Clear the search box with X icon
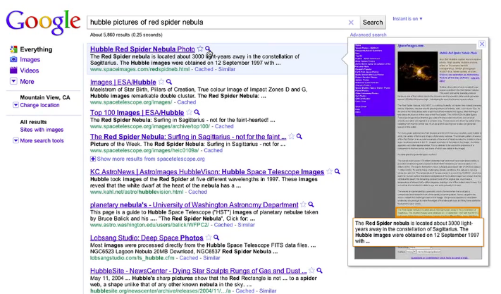This screenshot has width=501, height=294. tap(351, 23)
